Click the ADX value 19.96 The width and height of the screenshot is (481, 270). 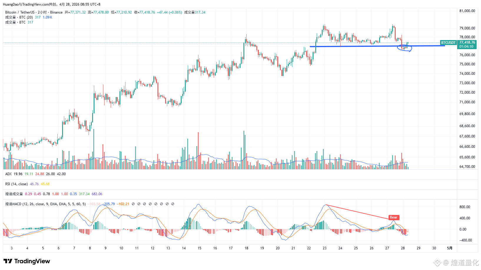point(18,174)
